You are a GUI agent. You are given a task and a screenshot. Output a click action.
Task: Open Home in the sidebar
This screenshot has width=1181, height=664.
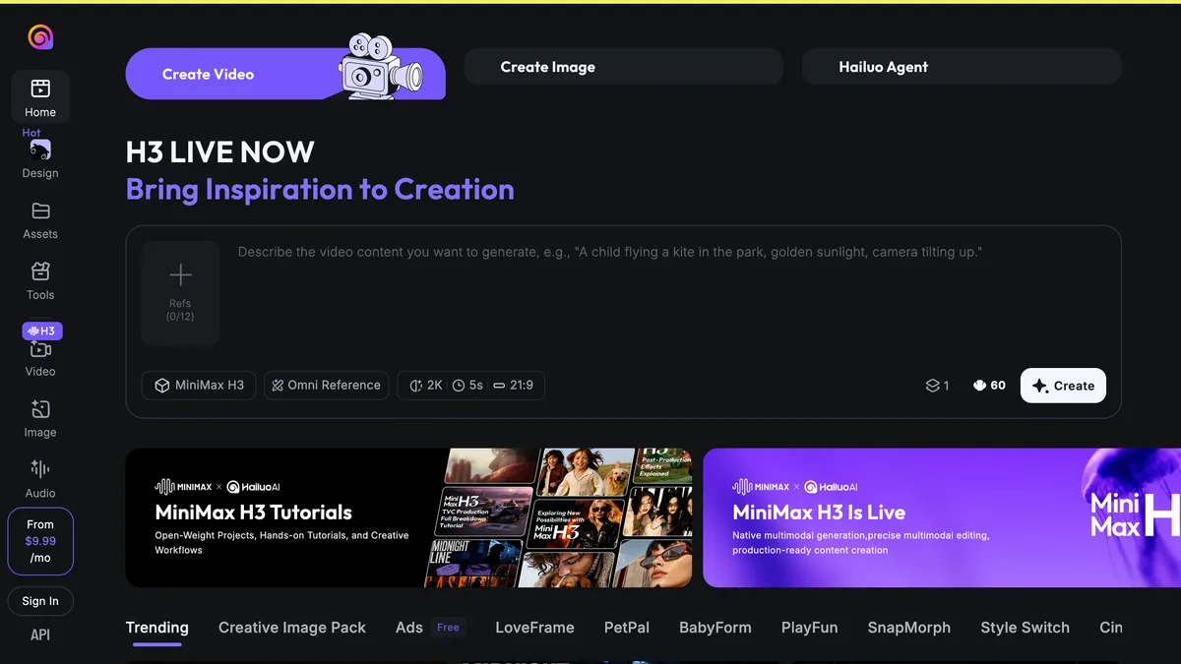tap(40, 97)
